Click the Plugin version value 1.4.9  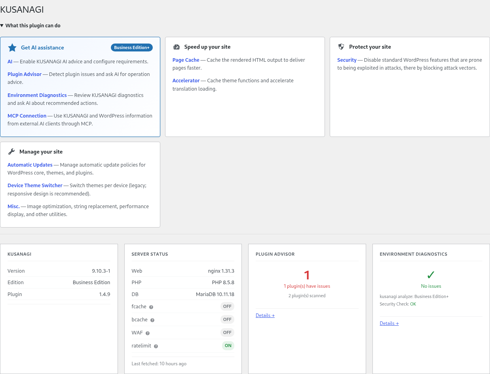pyautogui.click(x=104, y=294)
